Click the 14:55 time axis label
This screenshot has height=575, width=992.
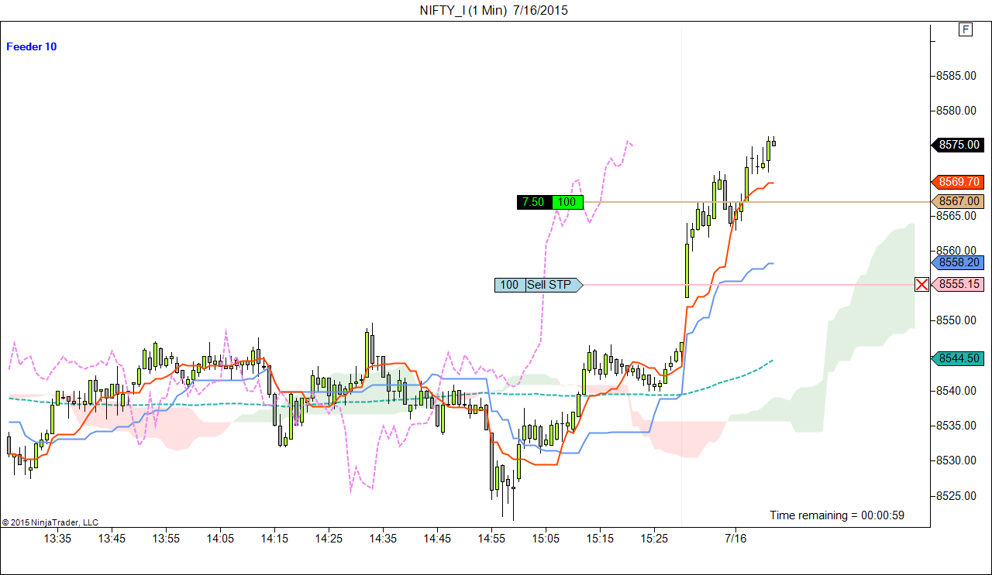point(491,538)
